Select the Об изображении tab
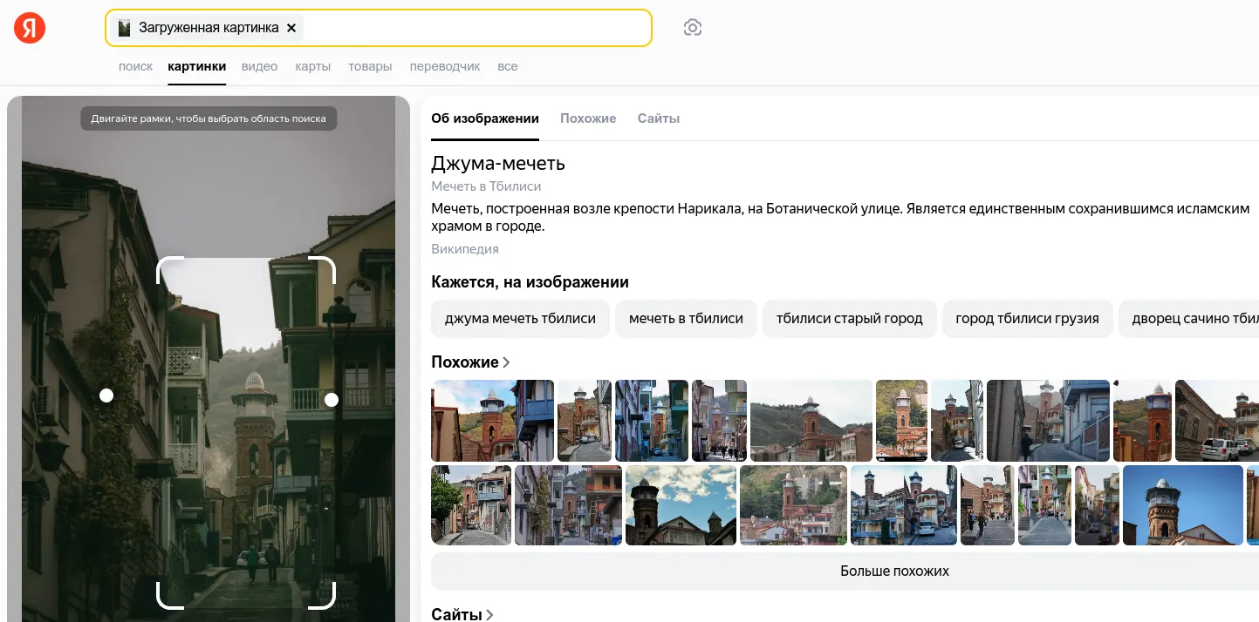The image size is (1259, 622). click(x=485, y=118)
